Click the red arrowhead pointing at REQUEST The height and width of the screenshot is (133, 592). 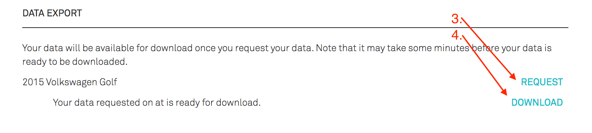point(513,77)
